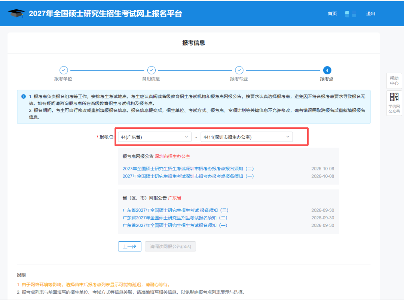Click the orange 由于网络环境等影响 note line
Image resolution: width=404 pixels, height=300 pixels.
pyautogui.click(x=94, y=285)
